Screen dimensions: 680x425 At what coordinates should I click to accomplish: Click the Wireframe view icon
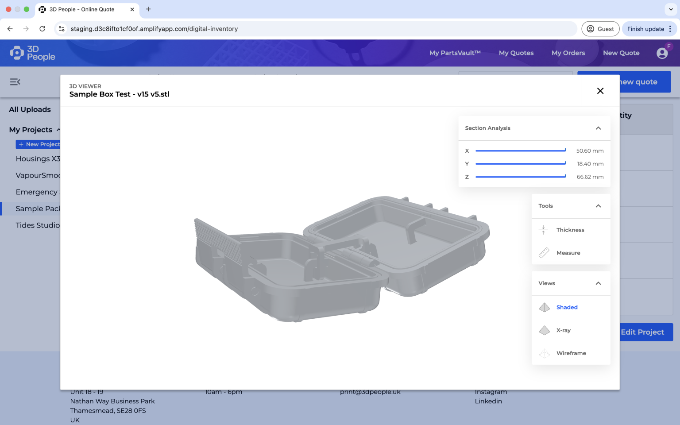[x=544, y=353]
